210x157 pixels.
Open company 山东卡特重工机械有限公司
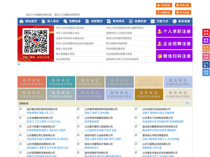[x=41, y=126]
